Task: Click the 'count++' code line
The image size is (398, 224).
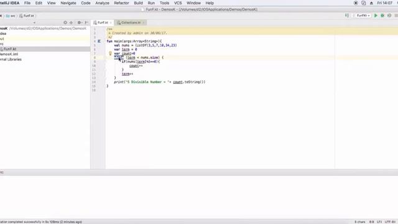Action: (136, 66)
